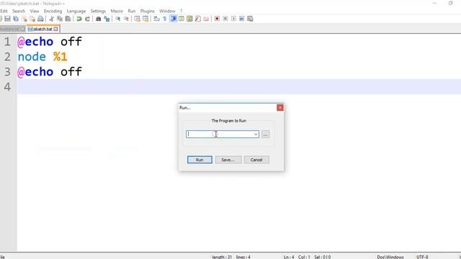The height and width of the screenshot is (259, 461).
Task: Click the Copy toolbar icon
Action: coord(60,19)
